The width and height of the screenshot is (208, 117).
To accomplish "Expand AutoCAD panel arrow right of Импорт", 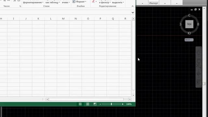I will tap(165, 4).
